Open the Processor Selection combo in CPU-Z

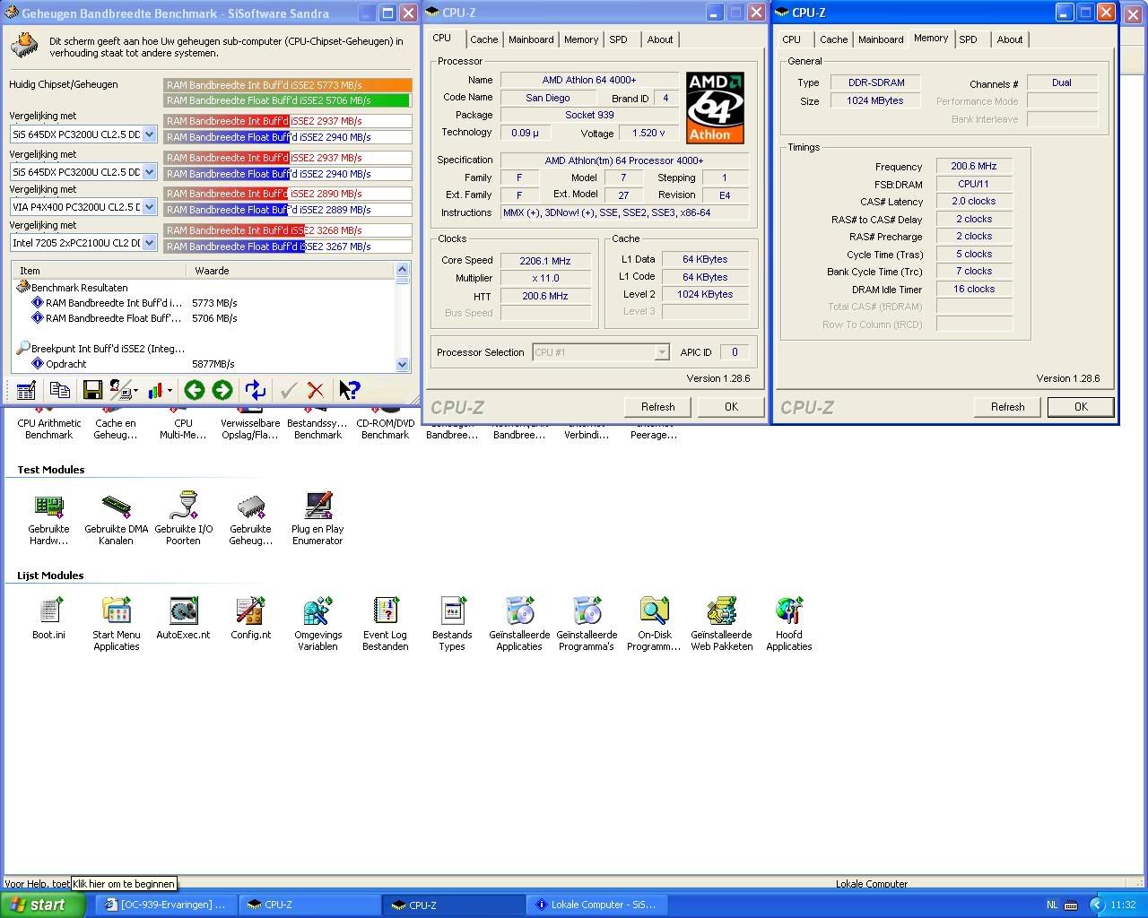601,352
